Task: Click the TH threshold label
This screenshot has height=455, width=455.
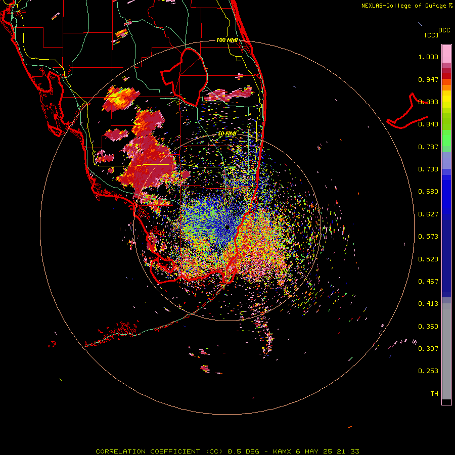Action: [x=434, y=394]
